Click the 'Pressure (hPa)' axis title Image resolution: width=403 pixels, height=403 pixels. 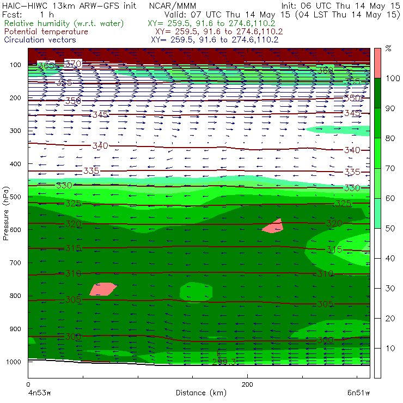[x=5, y=213]
